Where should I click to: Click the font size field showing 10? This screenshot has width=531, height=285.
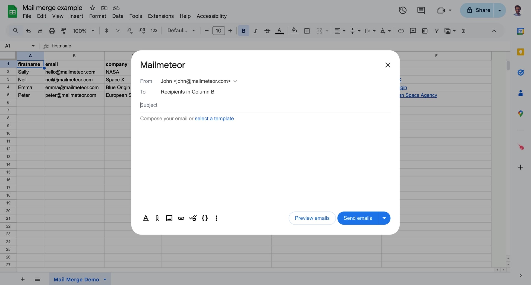click(x=218, y=31)
